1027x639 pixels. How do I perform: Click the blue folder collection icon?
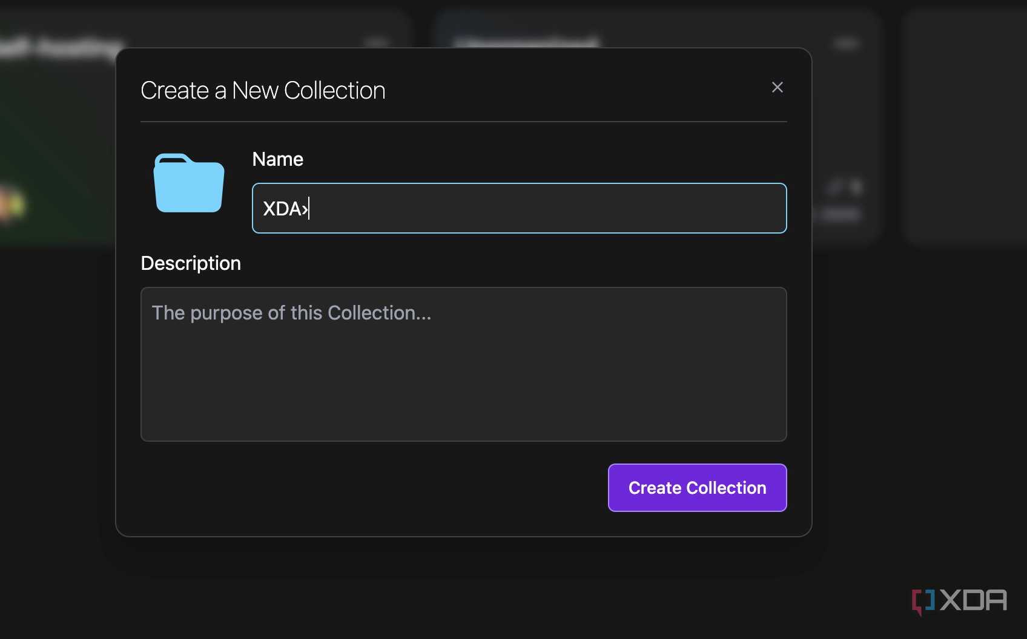(x=189, y=183)
